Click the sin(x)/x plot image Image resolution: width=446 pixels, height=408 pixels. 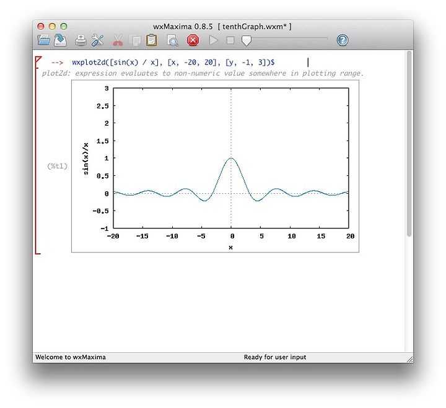click(x=215, y=166)
